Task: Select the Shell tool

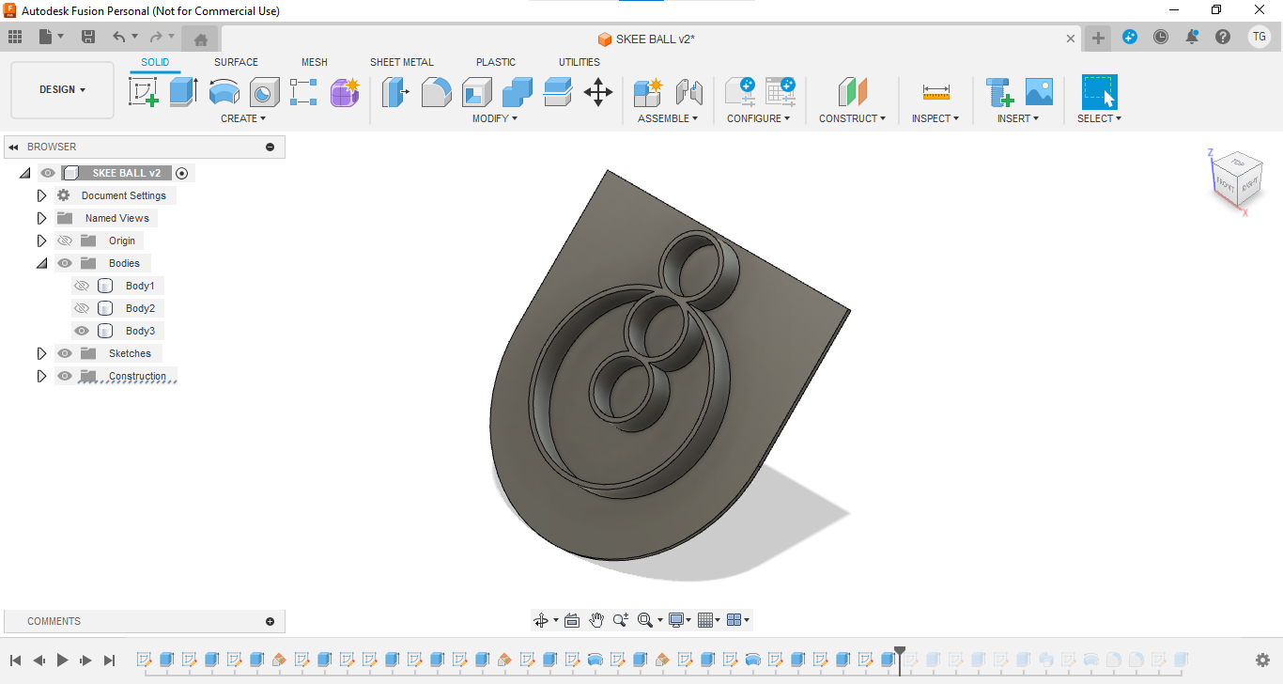Action: pyautogui.click(x=477, y=92)
